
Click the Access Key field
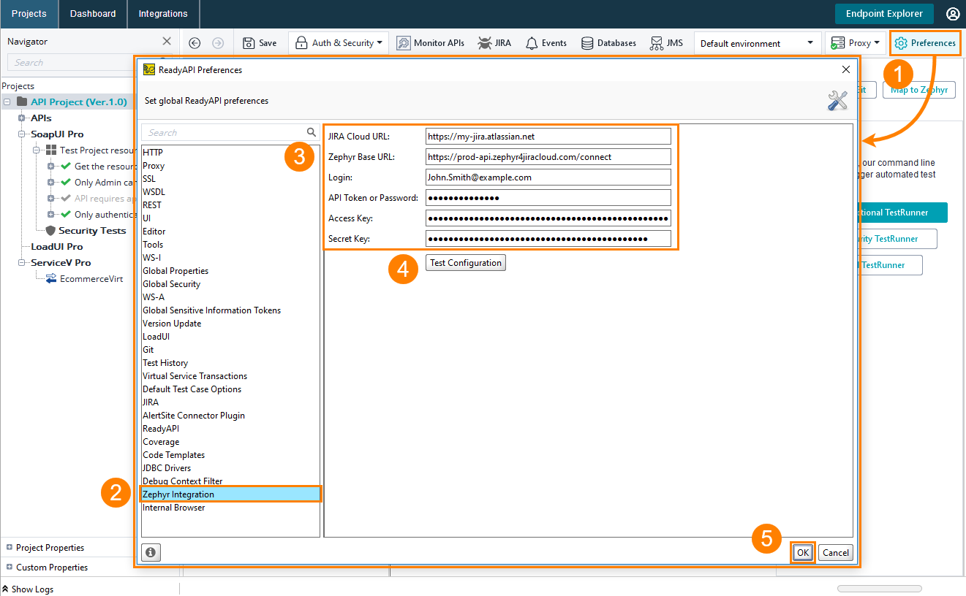pyautogui.click(x=548, y=218)
